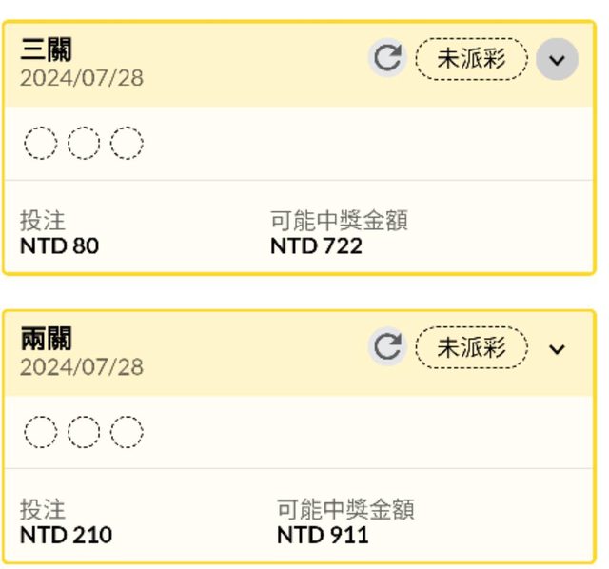The image size is (609, 569).
Task: Select the 三關 card title
Action: pyautogui.click(x=46, y=49)
